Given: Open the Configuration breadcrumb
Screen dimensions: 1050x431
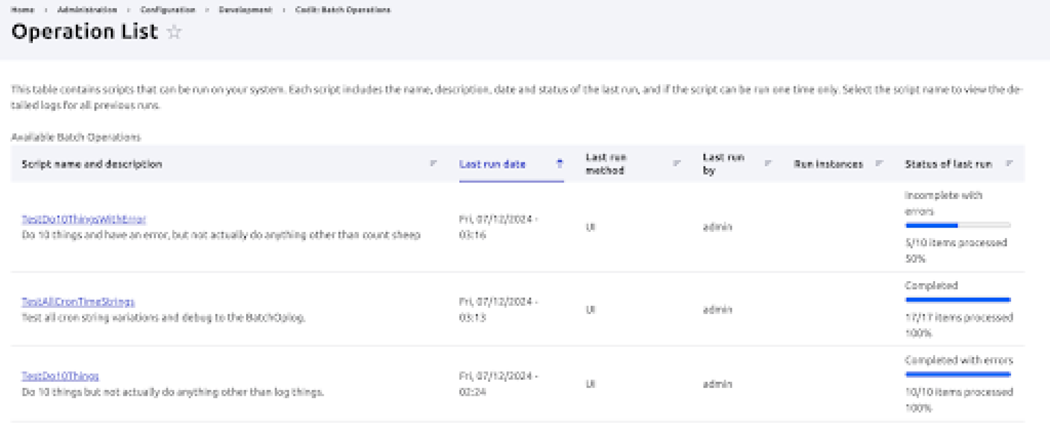Looking at the screenshot, I should pos(167,10).
